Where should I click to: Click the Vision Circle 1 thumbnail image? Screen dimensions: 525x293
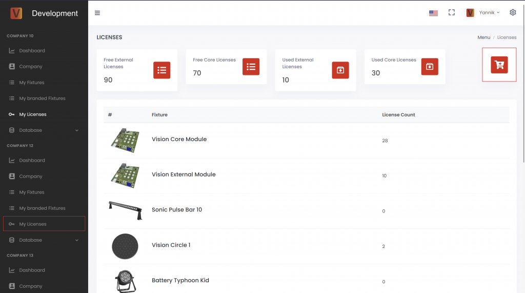(x=125, y=246)
